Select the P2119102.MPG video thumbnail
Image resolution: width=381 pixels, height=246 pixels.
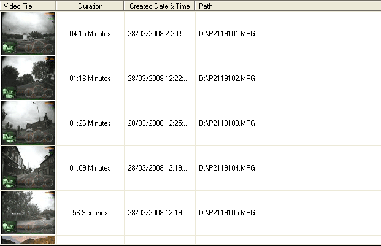28,78
